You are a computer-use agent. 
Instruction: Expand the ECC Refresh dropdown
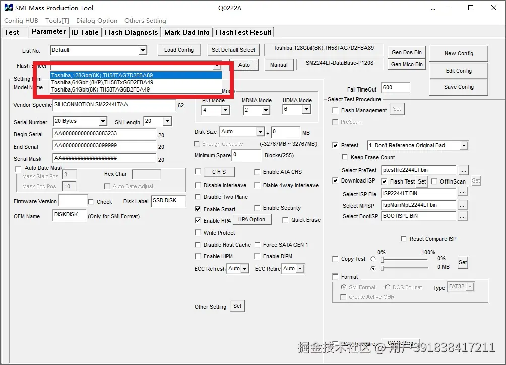coord(245,269)
